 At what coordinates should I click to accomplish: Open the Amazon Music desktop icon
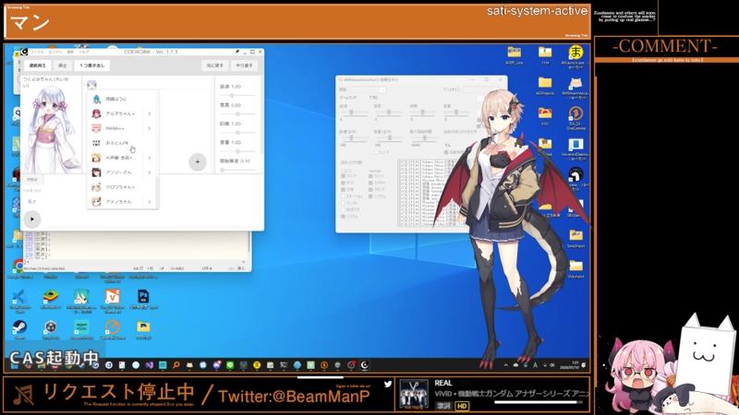(81, 329)
